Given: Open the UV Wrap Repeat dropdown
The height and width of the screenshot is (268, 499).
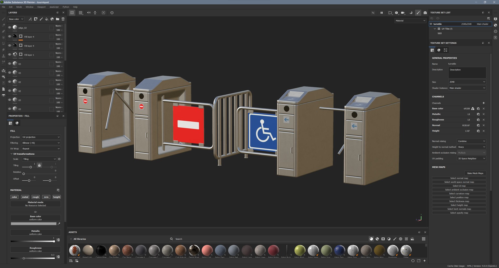Looking at the screenshot, I should pos(41,149).
